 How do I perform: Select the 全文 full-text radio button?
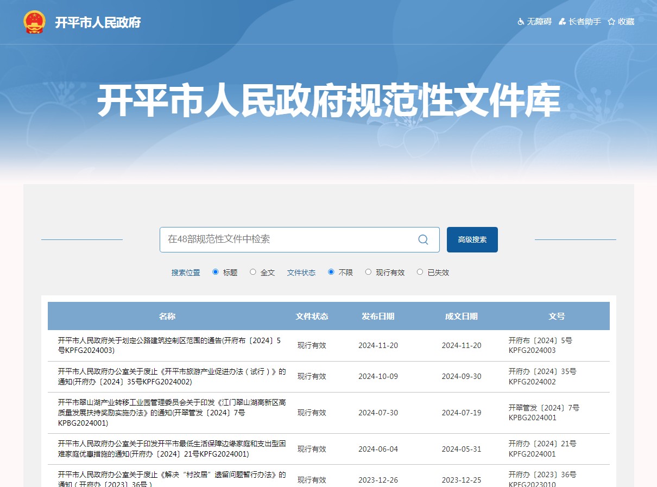(x=252, y=272)
